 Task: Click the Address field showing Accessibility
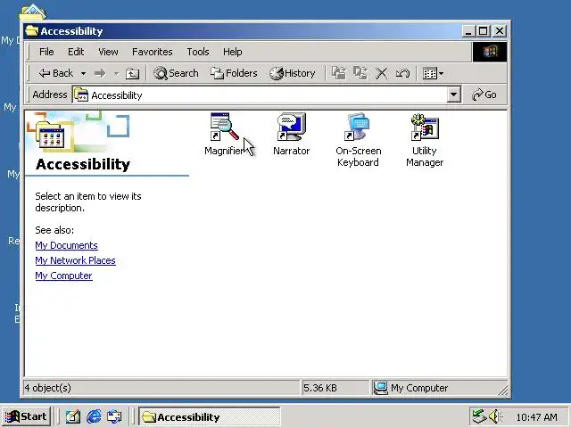(260, 95)
